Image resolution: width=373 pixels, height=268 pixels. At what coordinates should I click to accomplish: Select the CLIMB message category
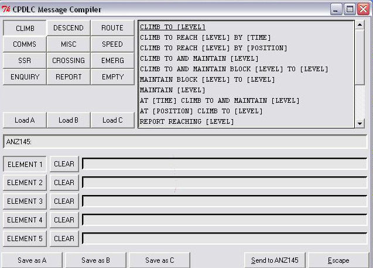(x=25, y=28)
